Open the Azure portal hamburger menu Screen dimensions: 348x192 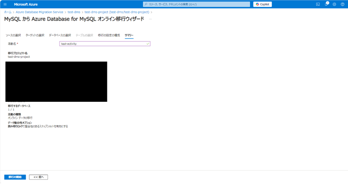pyautogui.click(x=5, y=4)
